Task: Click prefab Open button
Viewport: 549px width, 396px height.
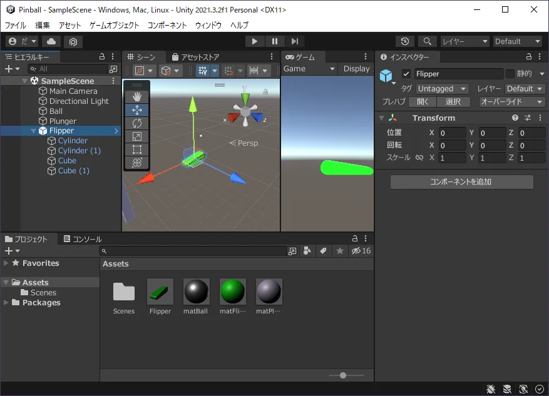Action: 423,102
